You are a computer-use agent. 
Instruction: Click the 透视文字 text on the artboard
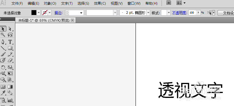point(190,90)
